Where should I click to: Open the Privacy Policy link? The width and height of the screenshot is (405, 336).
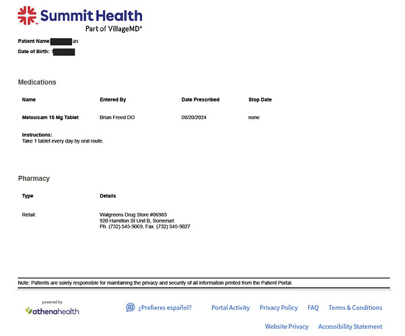279,308
